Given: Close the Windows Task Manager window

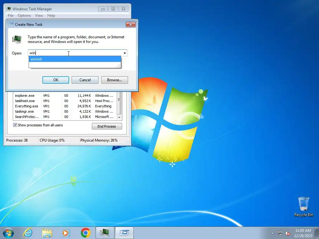Looking at the screenshot, I should pyautogui.click(x=123, y=9).
